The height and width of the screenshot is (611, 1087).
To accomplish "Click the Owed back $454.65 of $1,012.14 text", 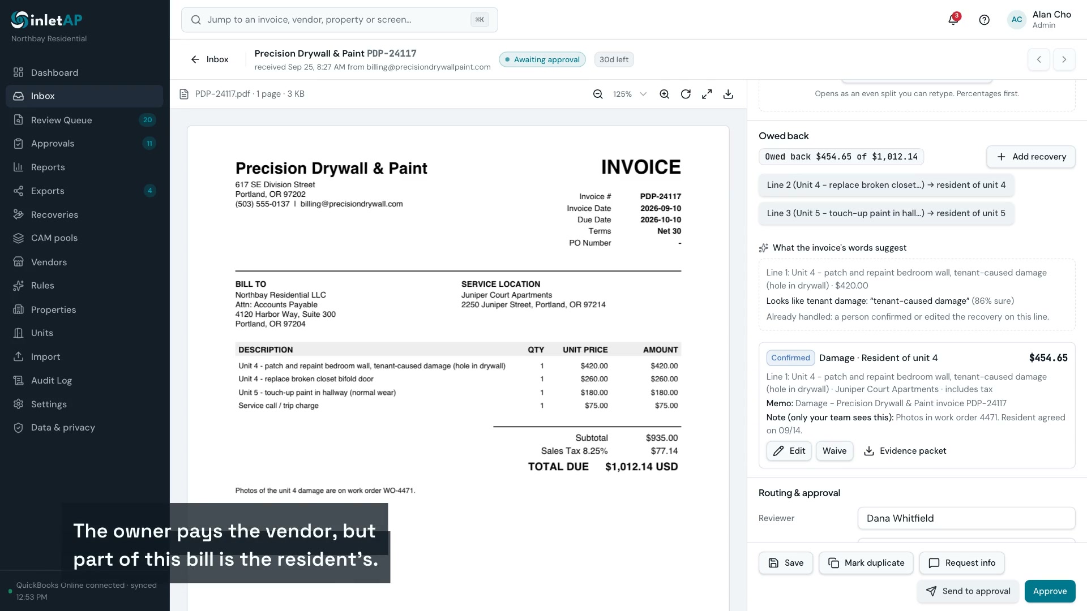I will (841, 157).
